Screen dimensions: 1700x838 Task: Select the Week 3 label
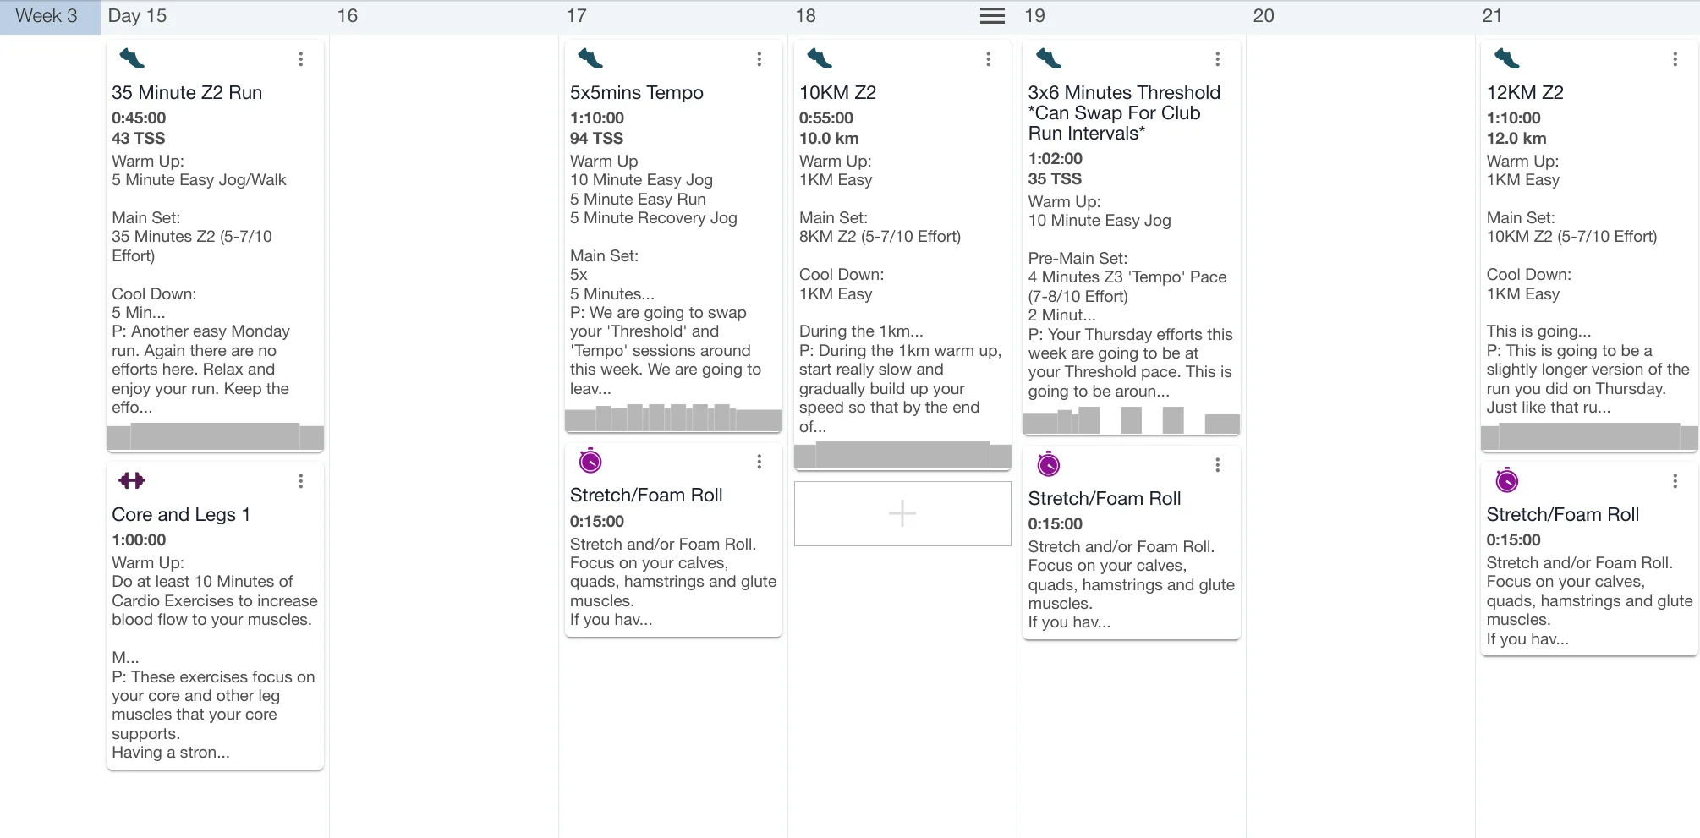pyautogui.click(x=47, y=16)
